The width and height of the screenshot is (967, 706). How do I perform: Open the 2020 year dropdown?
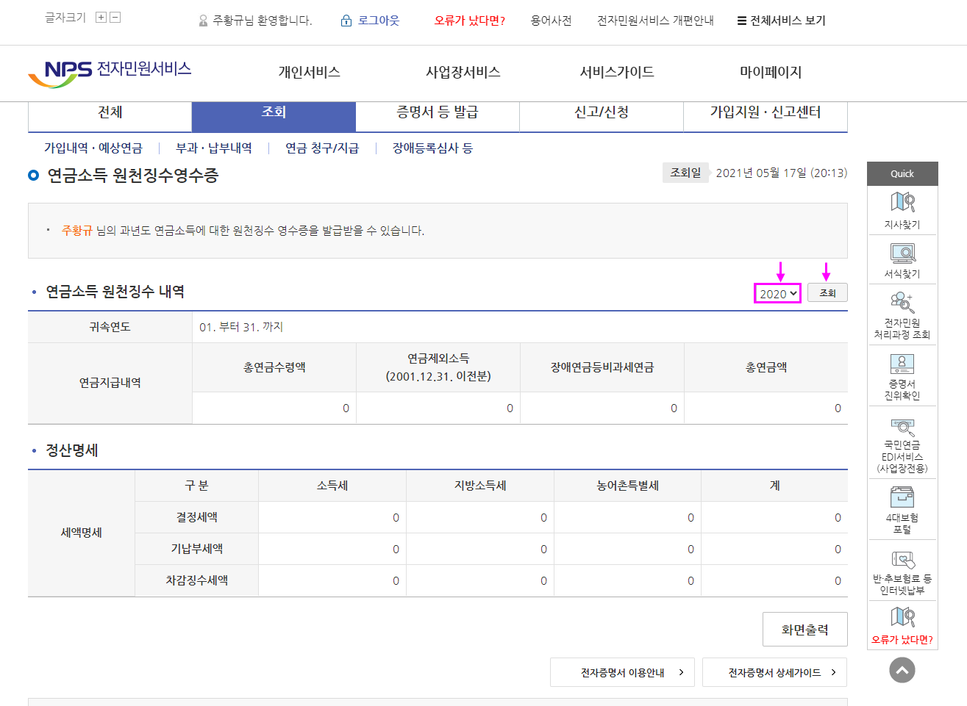click(778, 294)
